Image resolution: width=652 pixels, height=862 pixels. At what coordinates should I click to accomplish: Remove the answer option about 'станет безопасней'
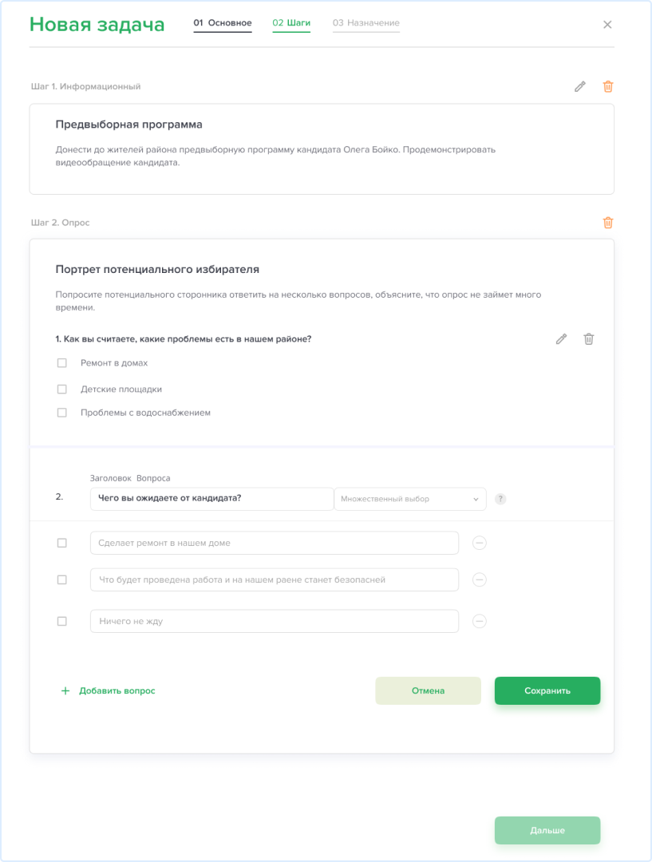[x=480, y=579]
